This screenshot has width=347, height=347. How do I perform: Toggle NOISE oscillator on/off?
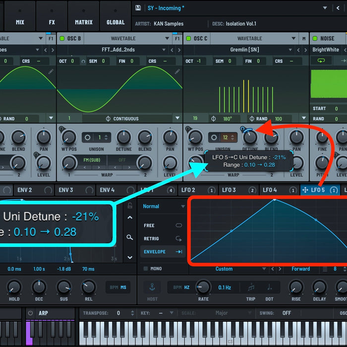[x=315, y=39]
